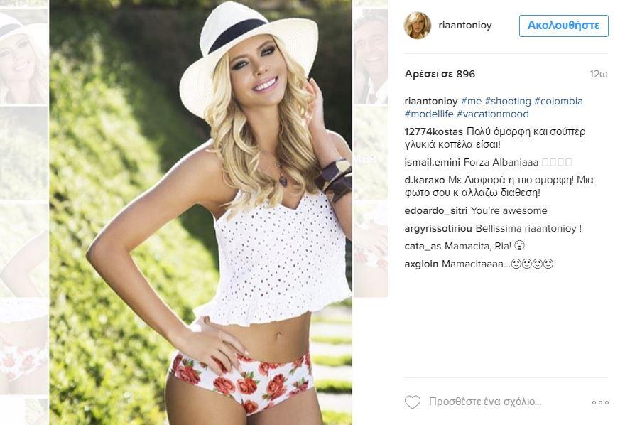The width and height of the screenshot is (625, 425).
Task: Open the #colombia hashtag
Action: click(x=558, y=101)
